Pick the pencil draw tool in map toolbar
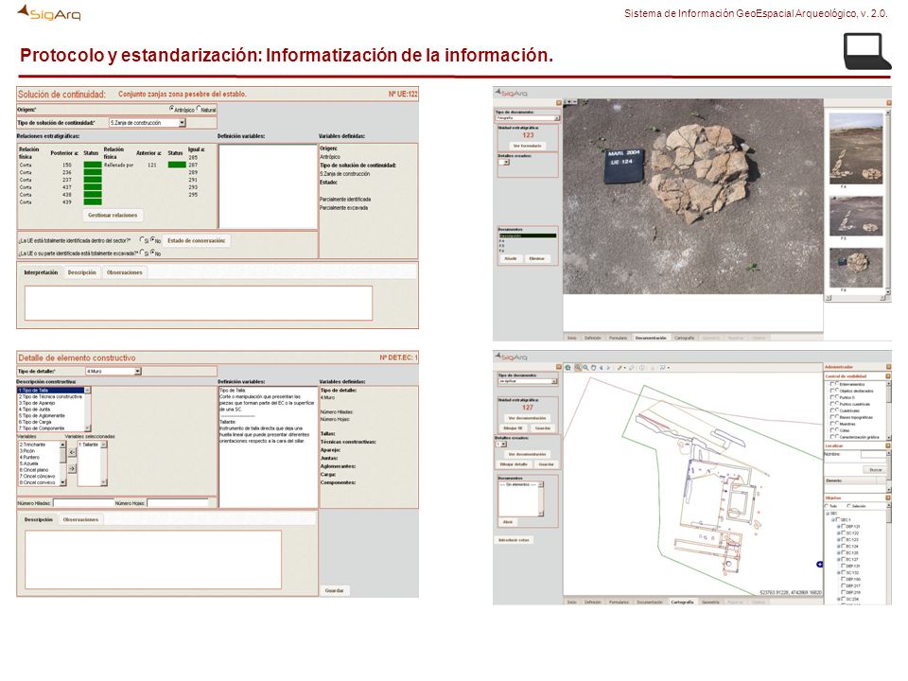This screenshot has height=681, width=908. tap(619, 368)
